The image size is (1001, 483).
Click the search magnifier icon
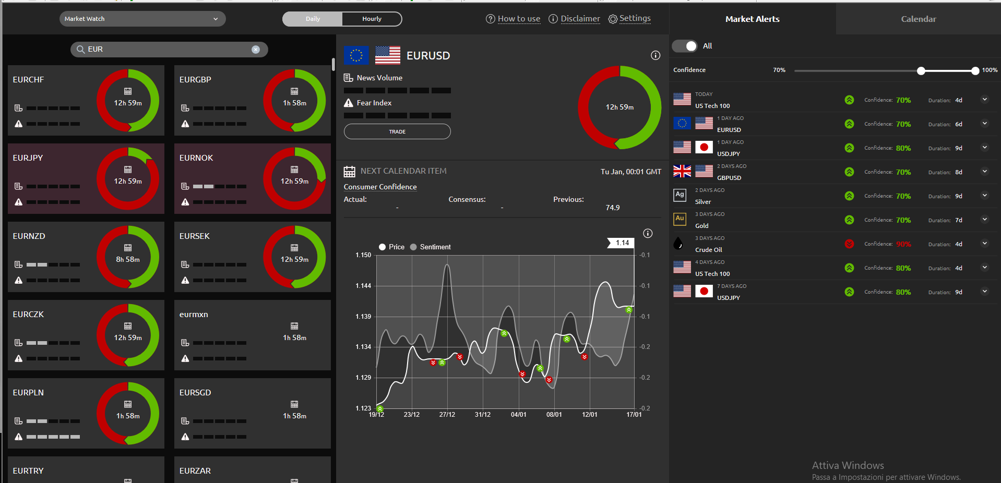pyautogui.click(x=80, y=50)
